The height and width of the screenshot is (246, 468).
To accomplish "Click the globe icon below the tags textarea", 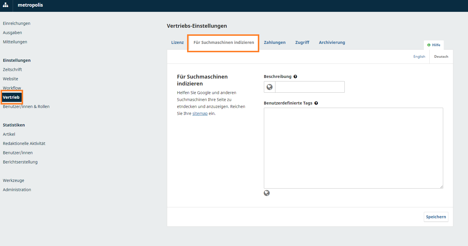I will coord(267,193).
